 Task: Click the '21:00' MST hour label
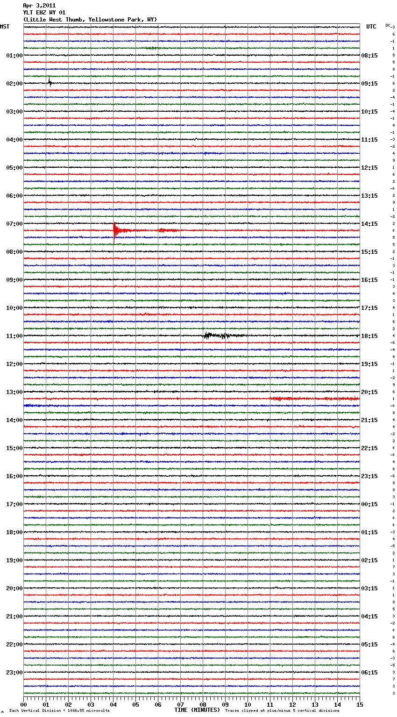(x=14, y=617)
